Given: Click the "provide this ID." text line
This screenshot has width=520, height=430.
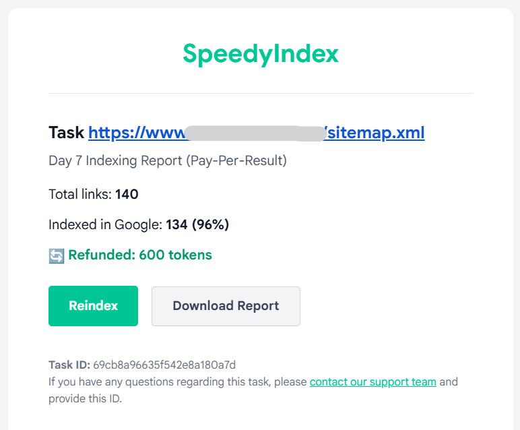Looking at the screenshot, I should point(85,398).
